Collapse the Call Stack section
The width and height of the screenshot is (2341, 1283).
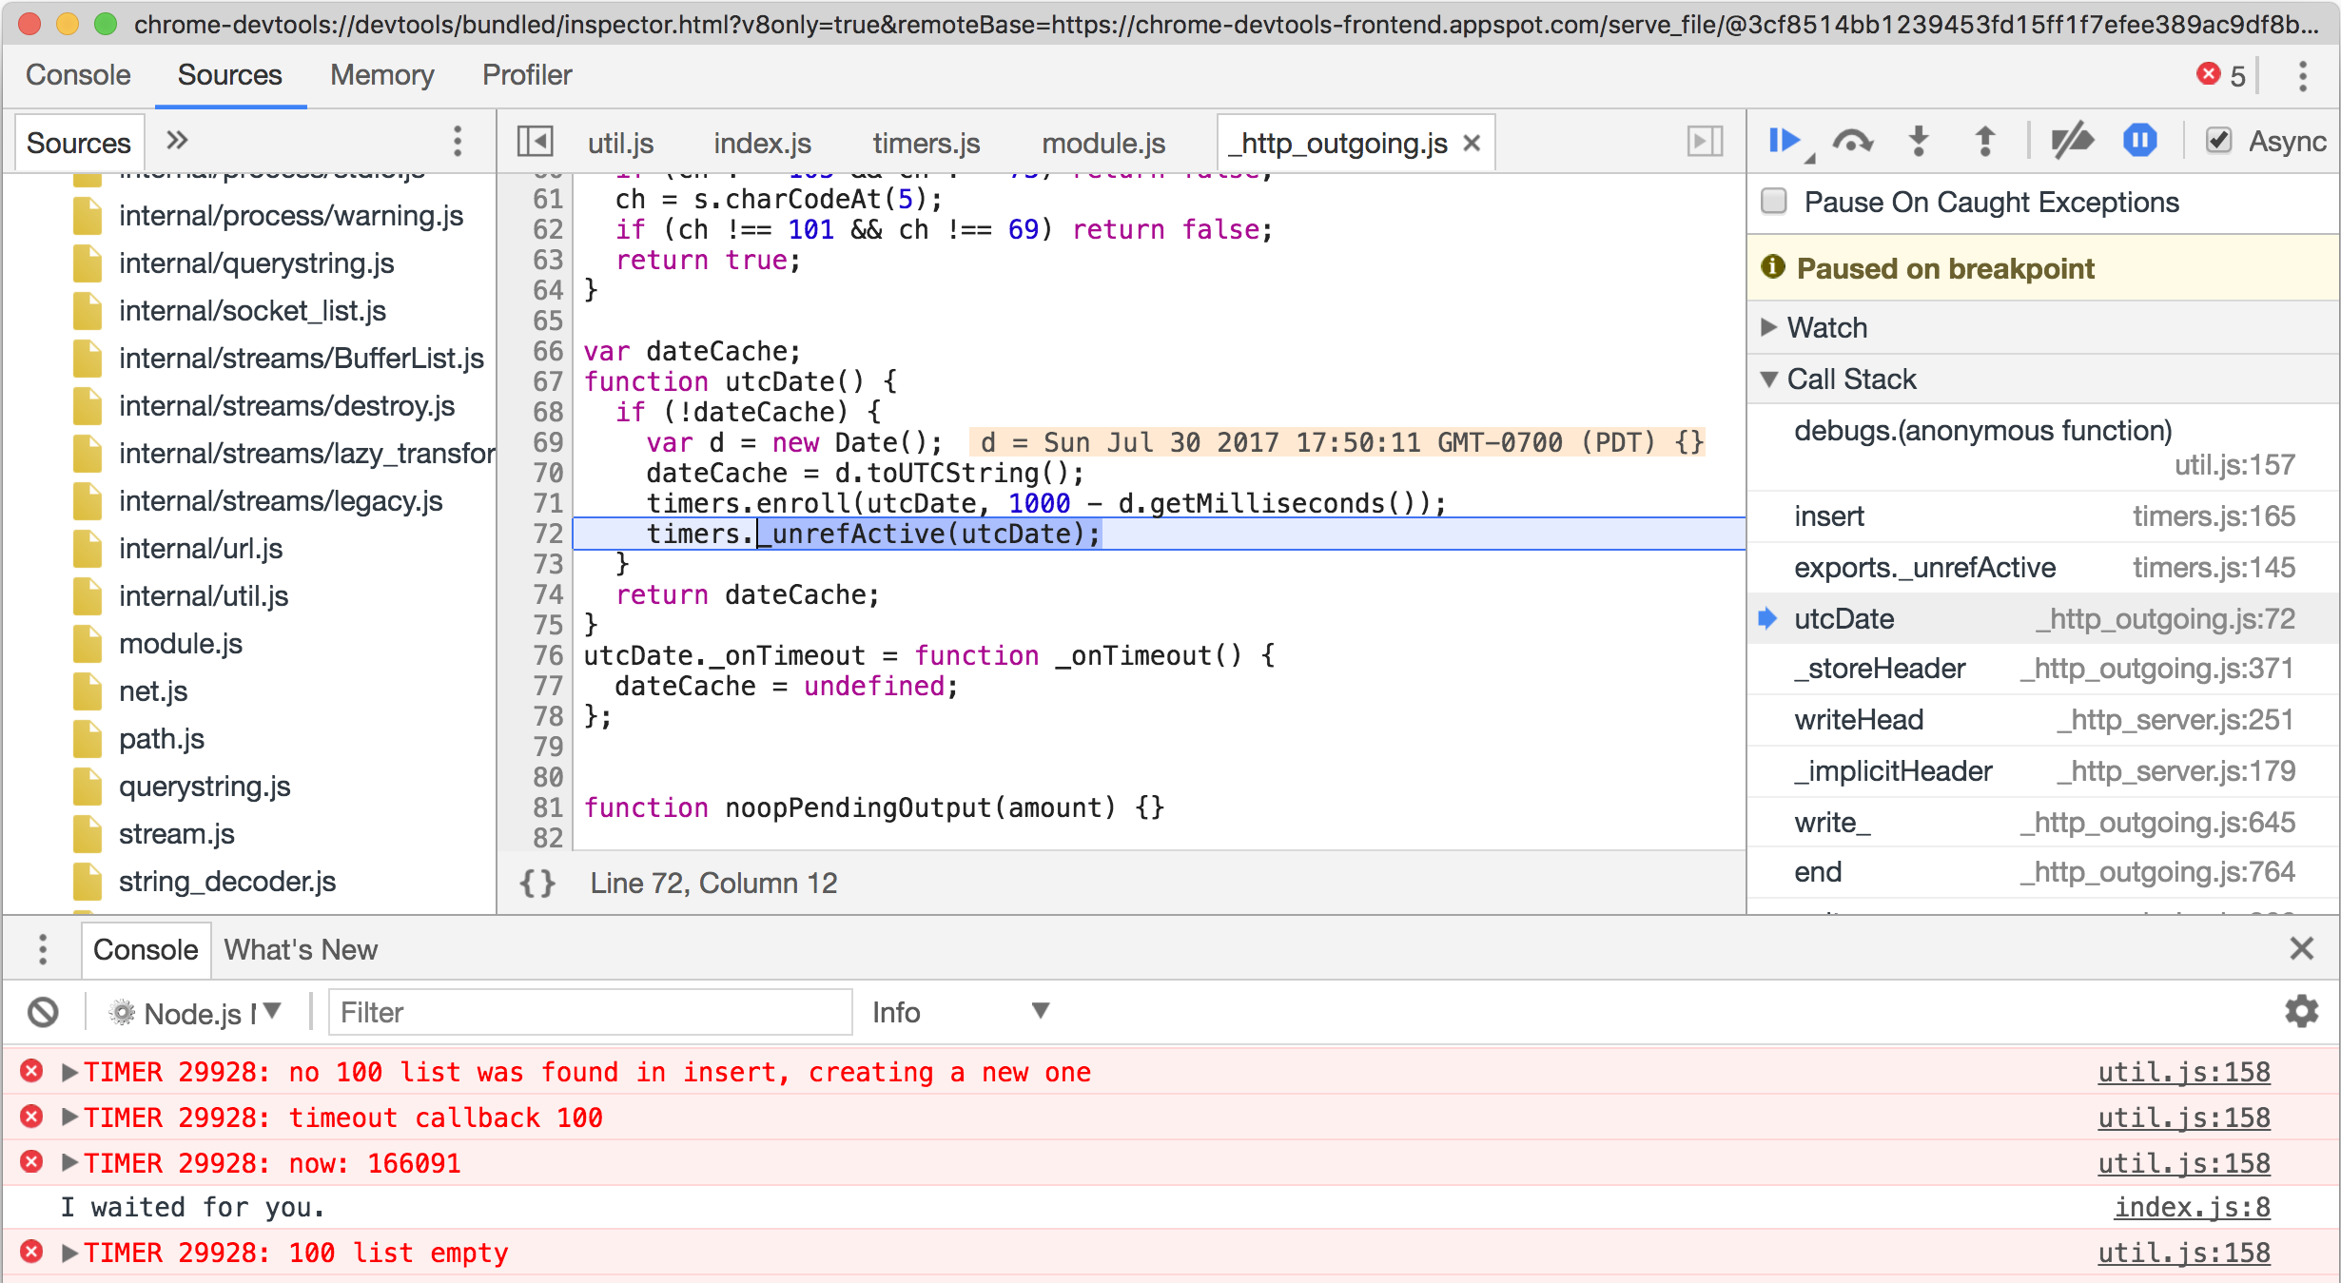point(1769,379)
